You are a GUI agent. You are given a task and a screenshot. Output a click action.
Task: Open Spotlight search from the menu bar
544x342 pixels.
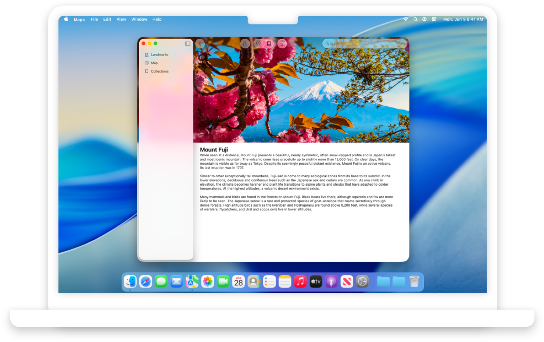pyautogui.click(x=415, y=19)
